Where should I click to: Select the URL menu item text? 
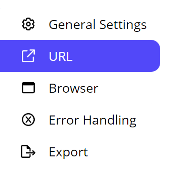pyautogui.click(x=61, y=56)
